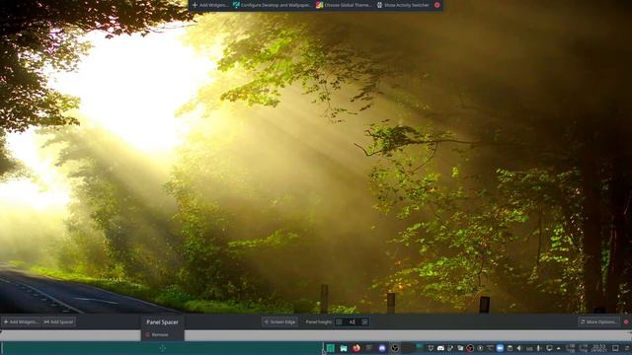Click Add Widgets in the top toolbar
This screenshot has width=632, height=355.
pyautogui.click(x=209, y=5)
